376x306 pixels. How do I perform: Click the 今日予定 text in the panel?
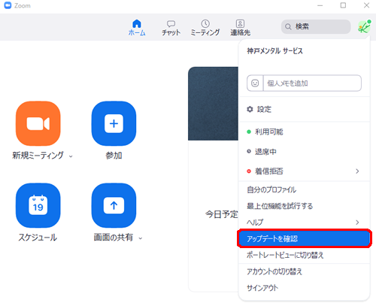(x=222, y=214)
